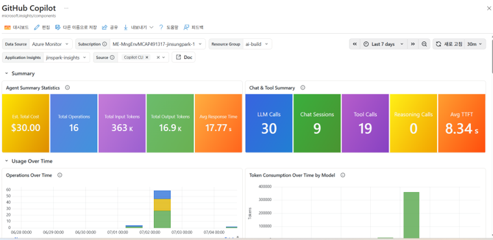Select the Total Input Tokens 363 K tile

[x=122, y=123]
